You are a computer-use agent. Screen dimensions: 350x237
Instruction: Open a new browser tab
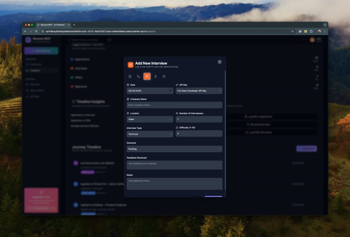(74, 25)
